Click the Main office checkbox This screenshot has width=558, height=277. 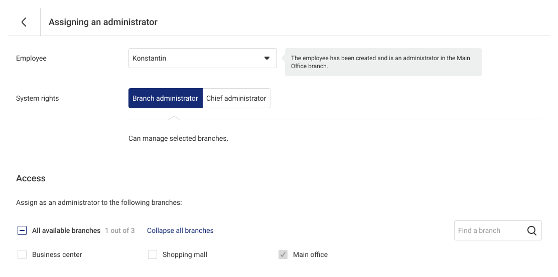point(283,254)
